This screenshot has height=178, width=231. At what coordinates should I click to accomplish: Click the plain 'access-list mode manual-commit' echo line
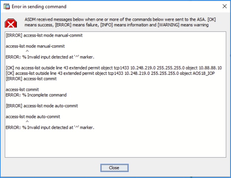point(35,46)
